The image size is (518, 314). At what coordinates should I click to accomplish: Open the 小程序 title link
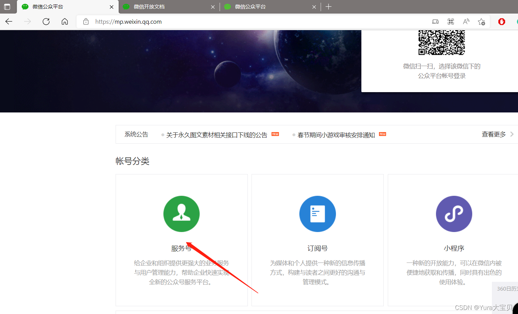click(454, 248)
